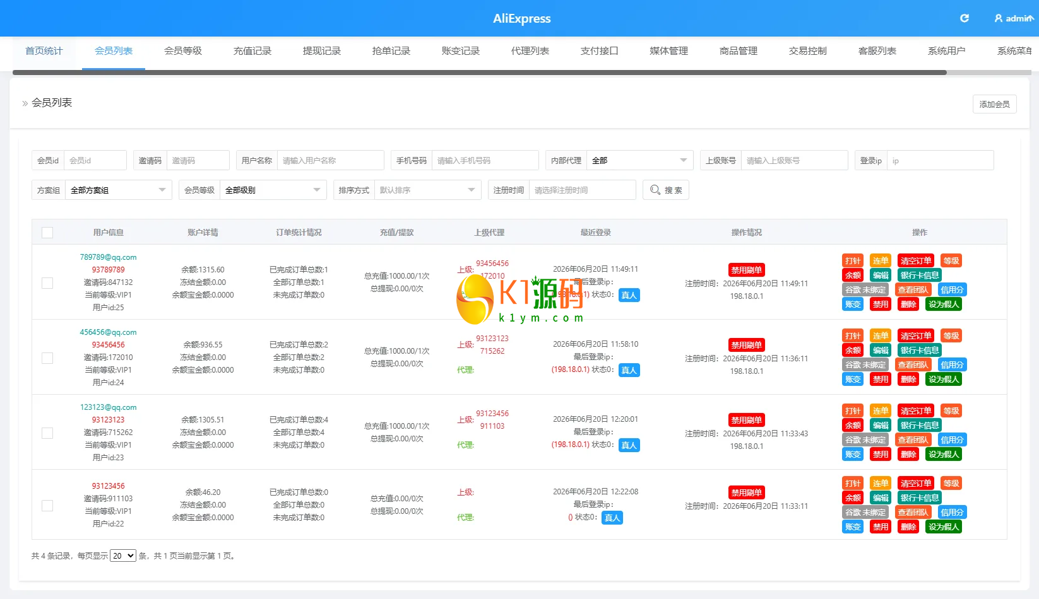Click 查看团队 for user 93456456
The width and height of the screenshot is (1039, 599).
pos(913,365)
